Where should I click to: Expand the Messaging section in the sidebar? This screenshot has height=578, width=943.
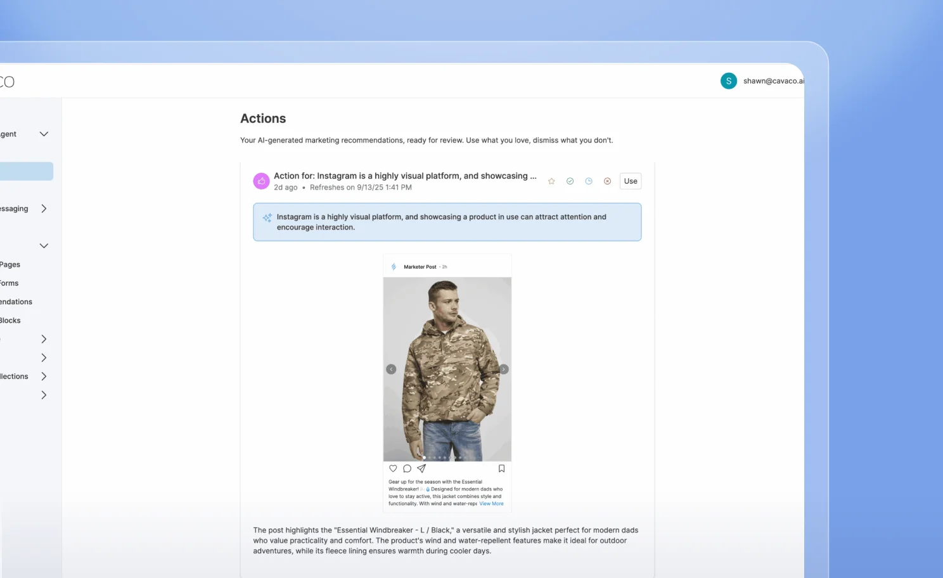(x=44, y=209)
